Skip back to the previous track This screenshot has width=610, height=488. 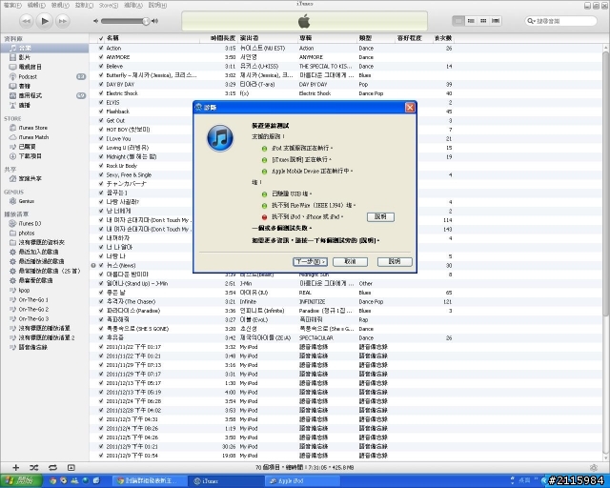tap(26, 21)
